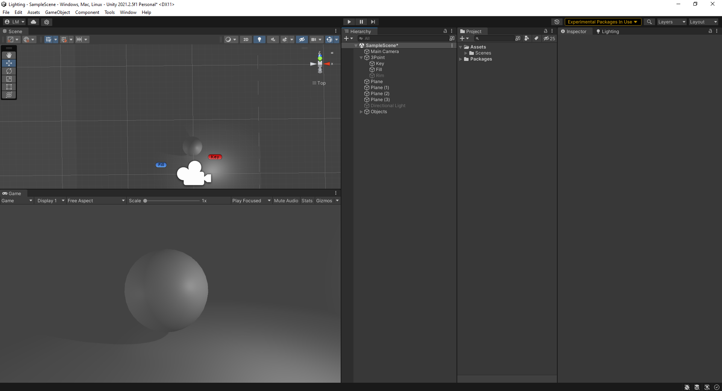Image resolution: width=722 pixels, height=391 pixels.
Task: Open Experimental Packages In Use dropdown
Action: click(x=602, y=22)
